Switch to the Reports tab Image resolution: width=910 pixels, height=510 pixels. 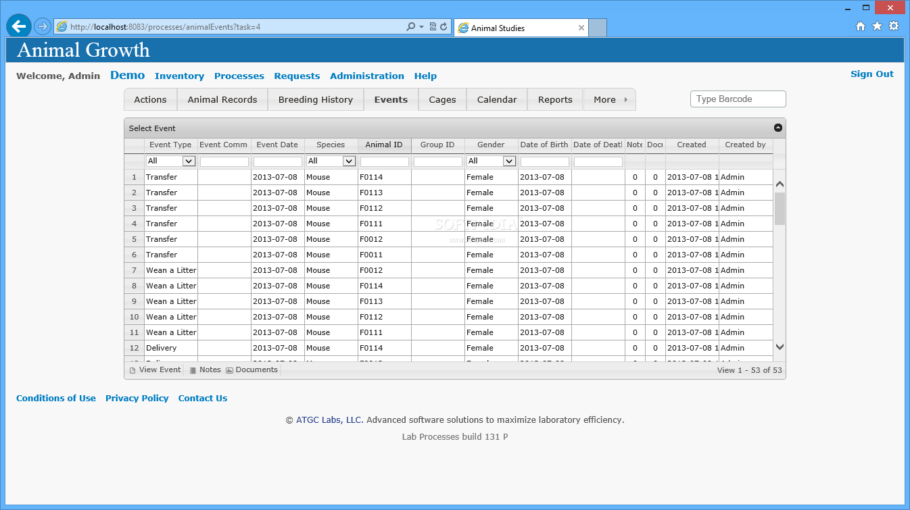tap(555, 99)
